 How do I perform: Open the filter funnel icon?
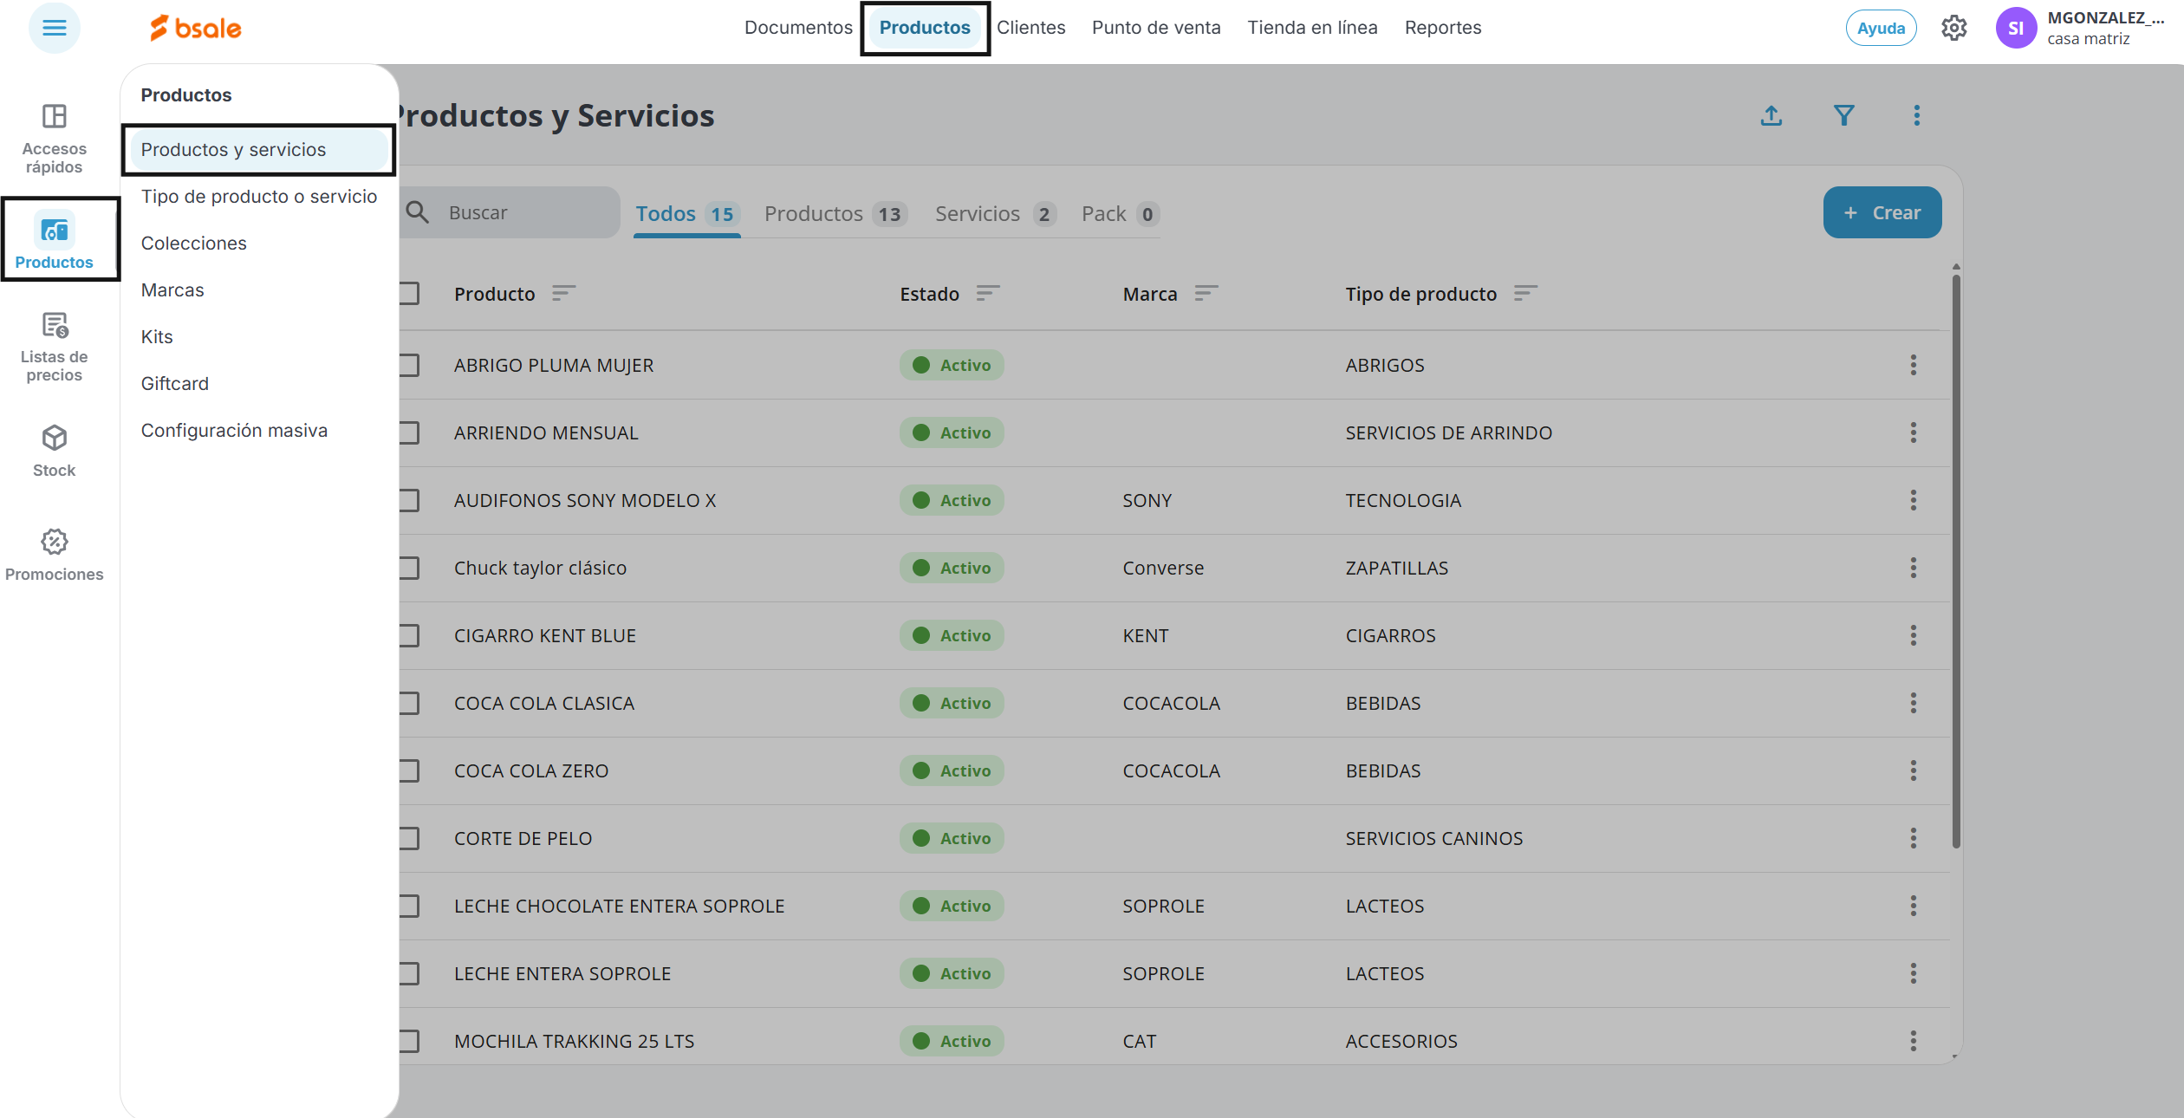click(1844, 115)
